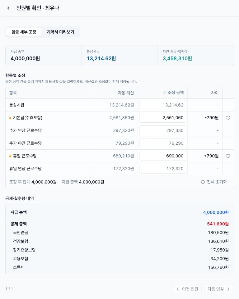
Task: Edit the 휴일 연장 근로수당 amount field
Action: 163,169
